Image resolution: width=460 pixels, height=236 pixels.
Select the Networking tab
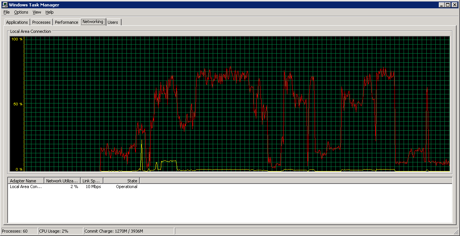[93, 22]
